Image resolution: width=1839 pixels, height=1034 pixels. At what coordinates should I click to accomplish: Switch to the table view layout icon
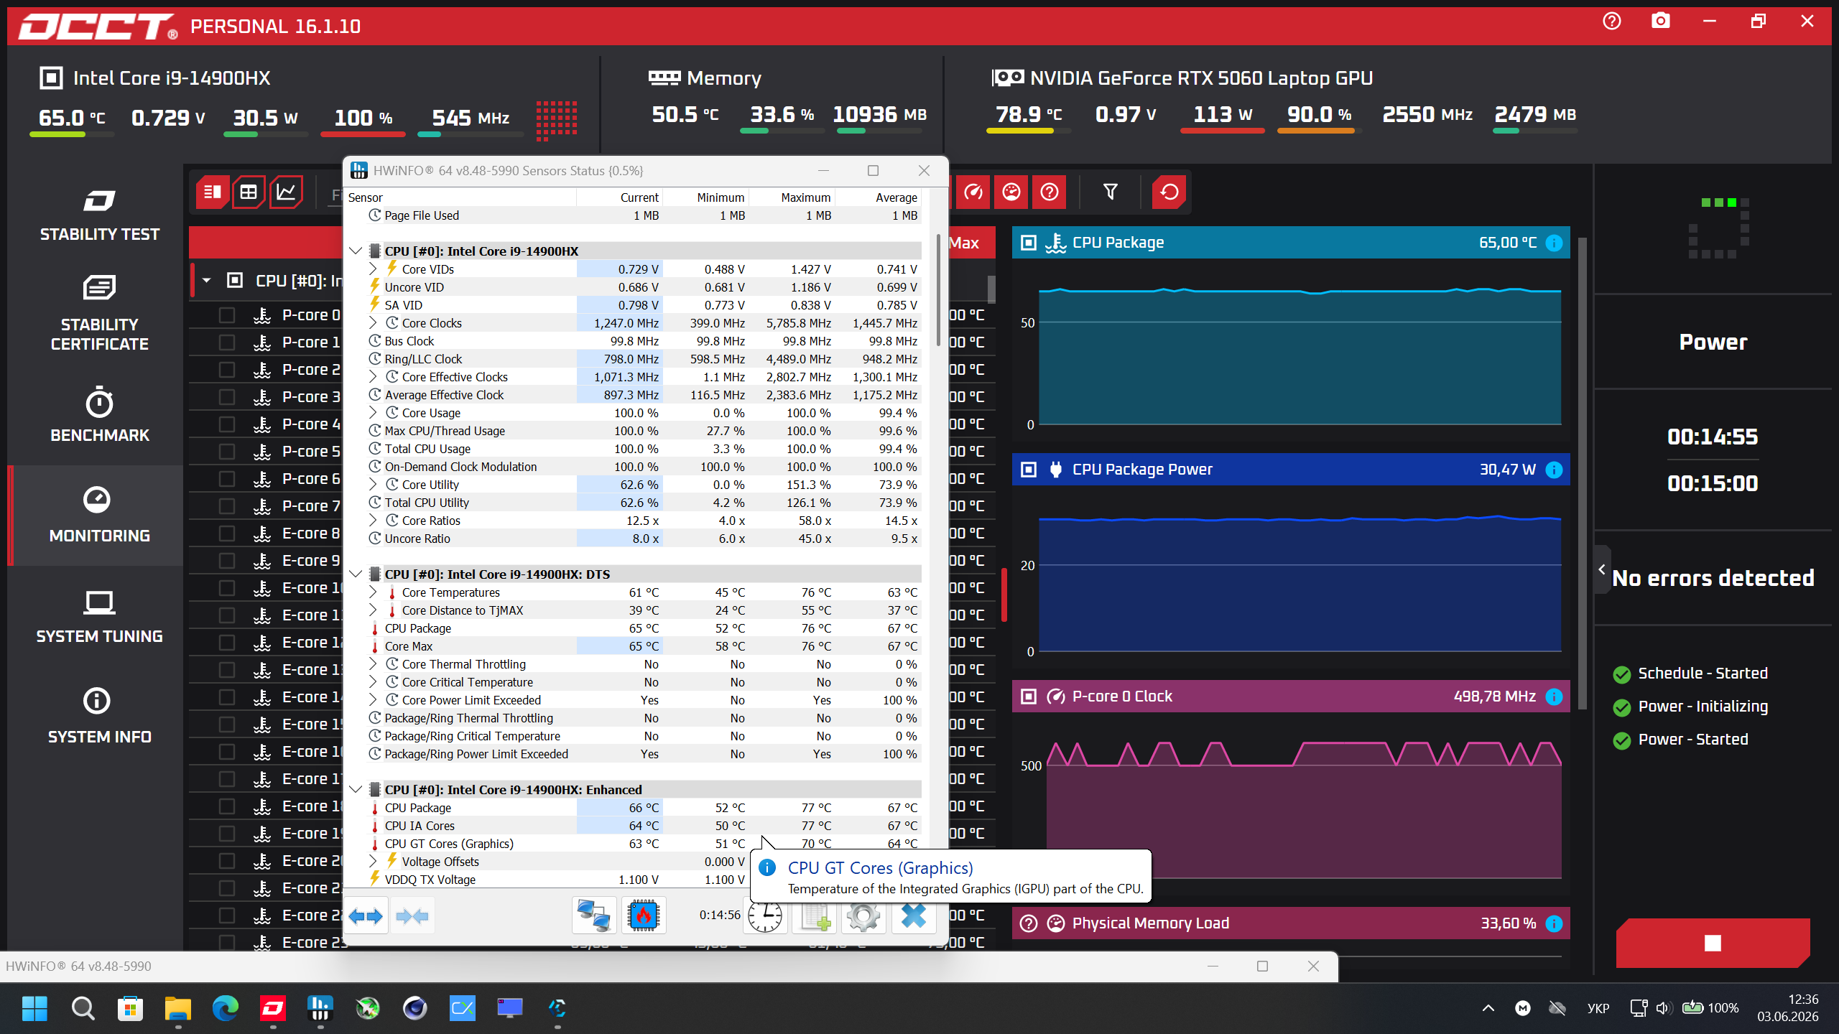[249, 192]
